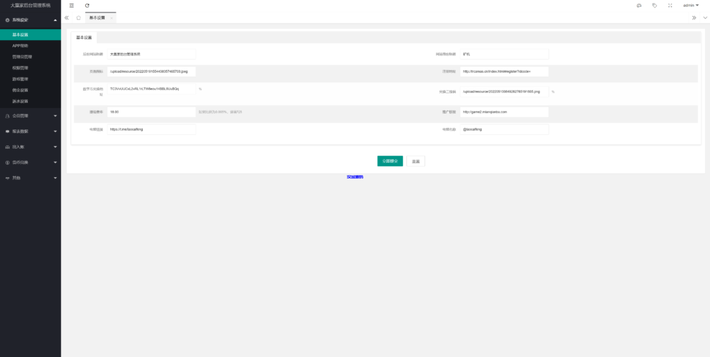Toggle the sidebar collapse icon in header
710x357 pixels.
click(x=71, y=6)
